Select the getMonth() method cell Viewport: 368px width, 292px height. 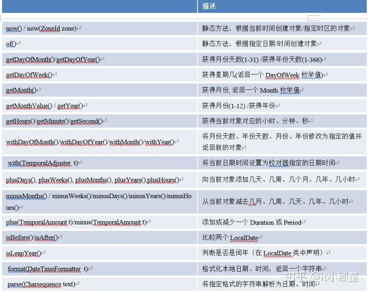point(100,90)
